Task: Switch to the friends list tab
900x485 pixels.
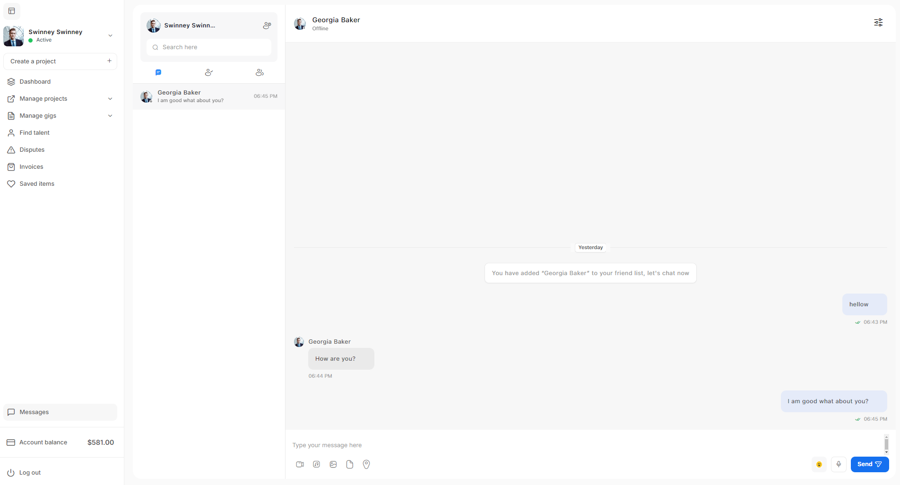Action: (x=209, y=72)
